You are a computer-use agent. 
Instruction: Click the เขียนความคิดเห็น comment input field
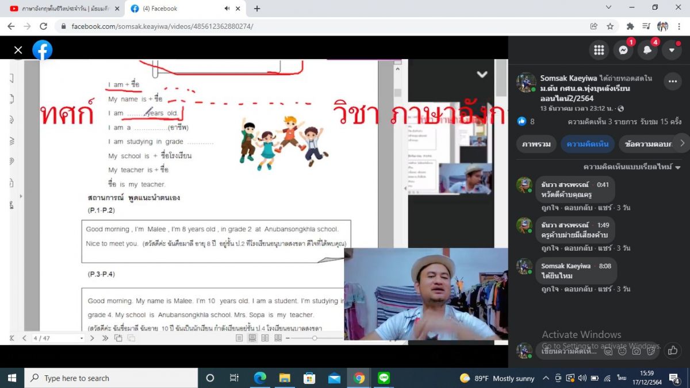[569, 351]
